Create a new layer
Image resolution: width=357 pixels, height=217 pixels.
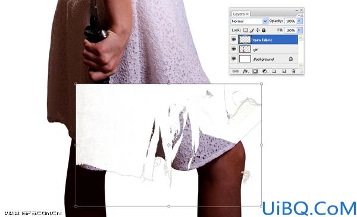click(284, 71)
